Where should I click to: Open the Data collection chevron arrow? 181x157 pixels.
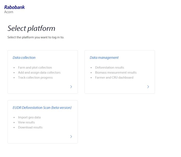[x=71, y=87]
